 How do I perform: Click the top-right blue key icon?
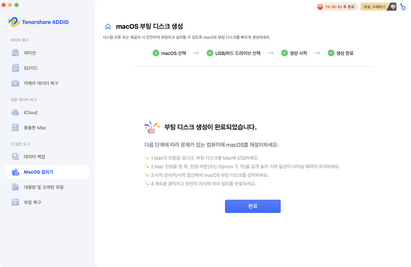pyautogui.click(x=403, y=7)
